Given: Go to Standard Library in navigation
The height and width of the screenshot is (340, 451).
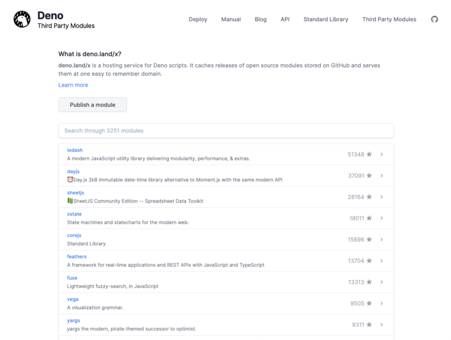Looking at the screenshot, I should [326, 19].
